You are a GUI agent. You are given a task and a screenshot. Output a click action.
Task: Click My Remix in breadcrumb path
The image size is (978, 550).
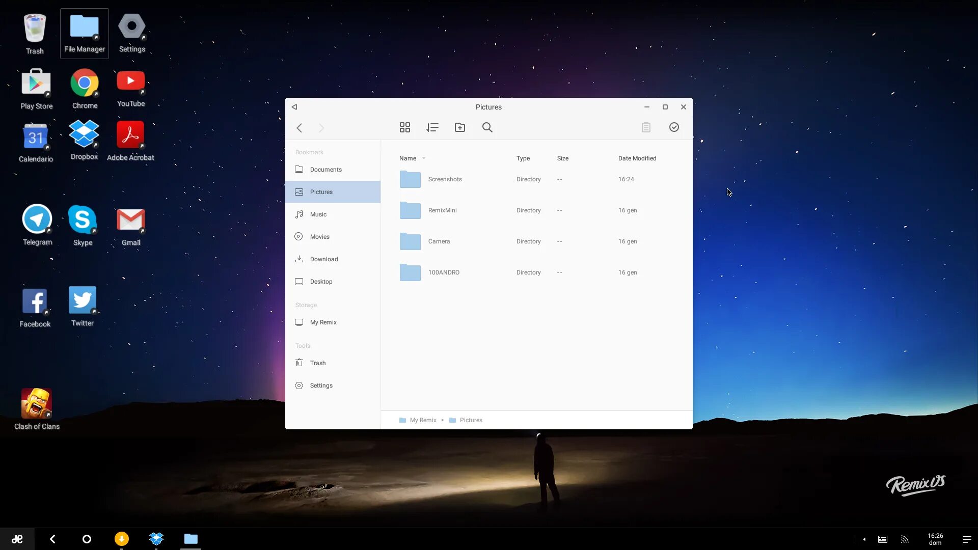click(423, 420)
